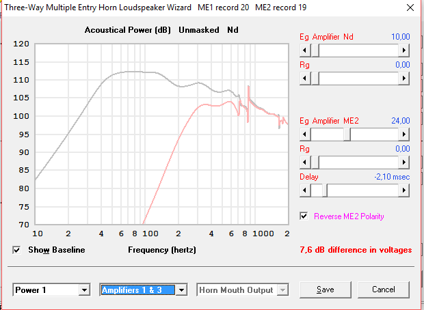The height and width of the screenshot is (310, 424).
Task: Increase Delay with right arrow
Action: (403, 191)
